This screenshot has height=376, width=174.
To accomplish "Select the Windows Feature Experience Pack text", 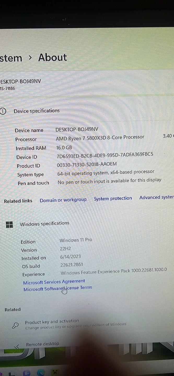I will point(114,271).
